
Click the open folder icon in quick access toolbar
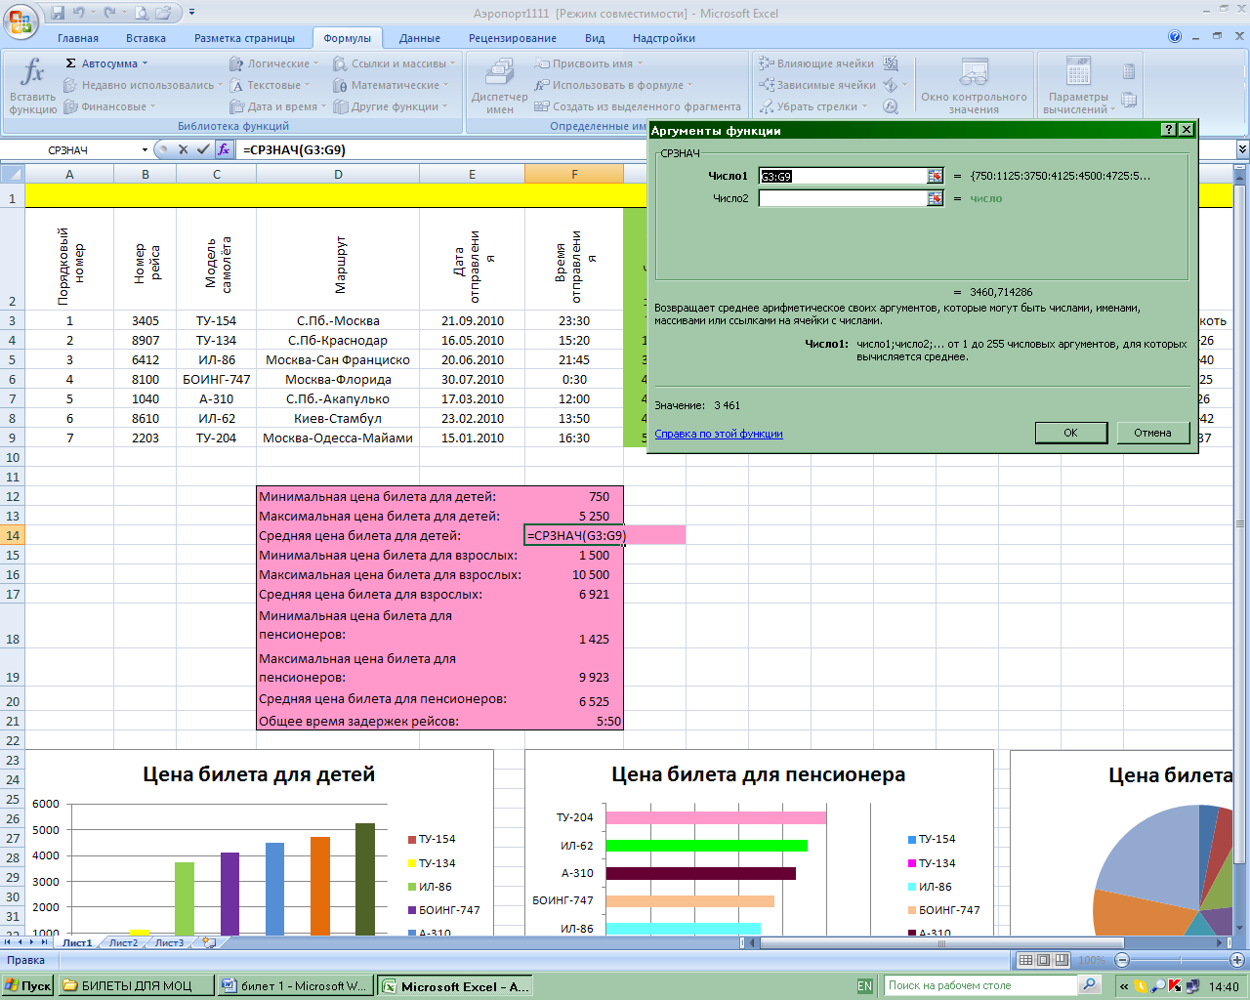point(163,13)
